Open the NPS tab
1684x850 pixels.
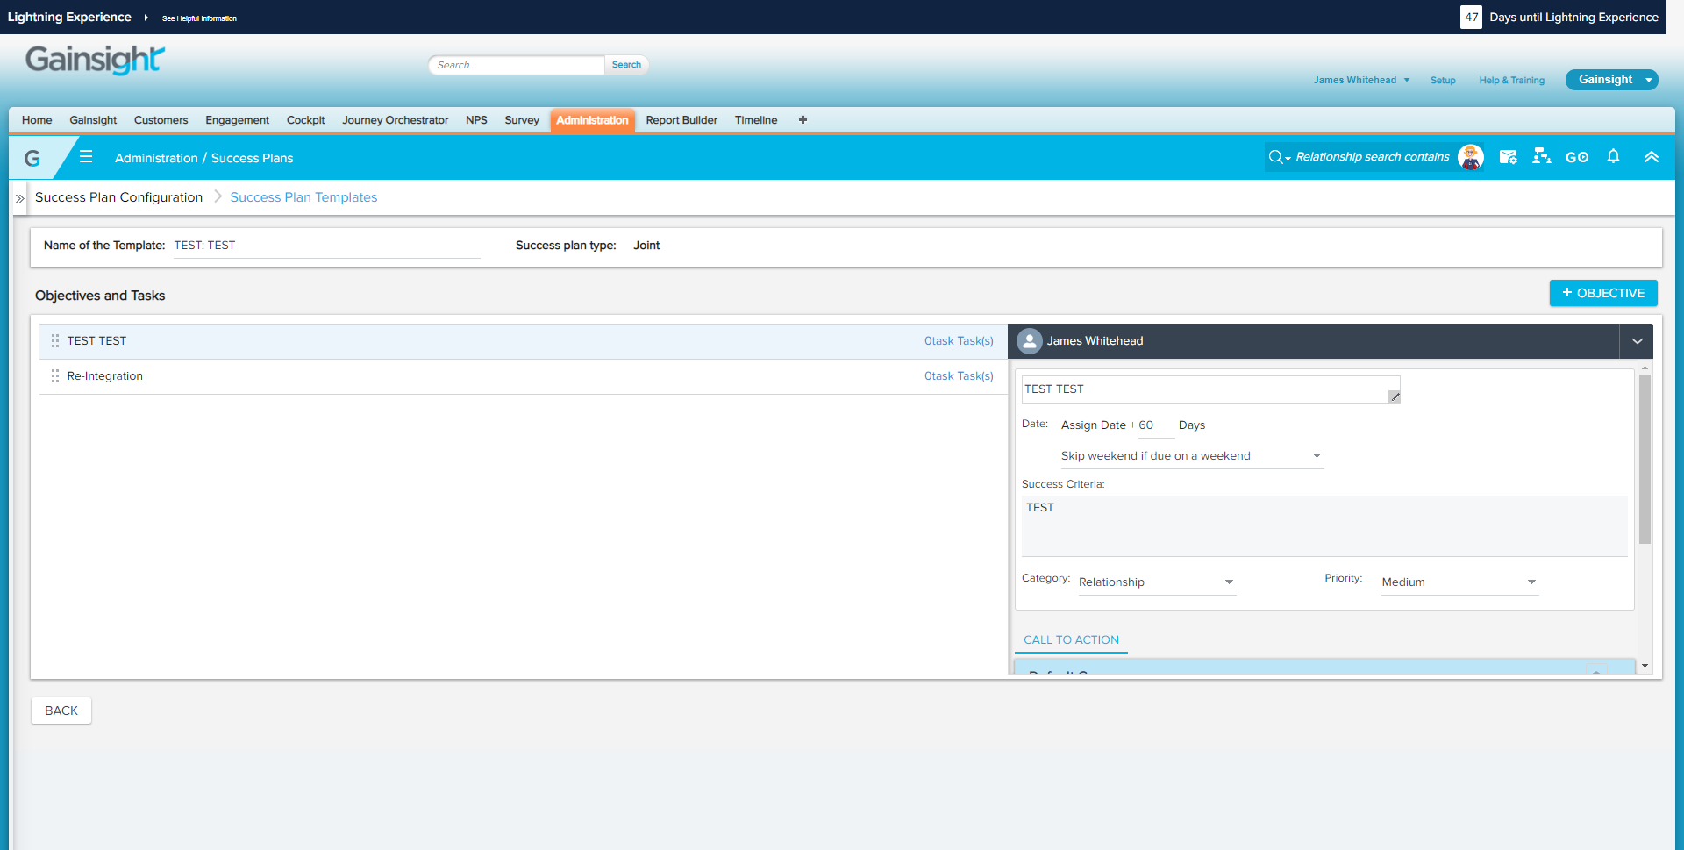[476, 120]
